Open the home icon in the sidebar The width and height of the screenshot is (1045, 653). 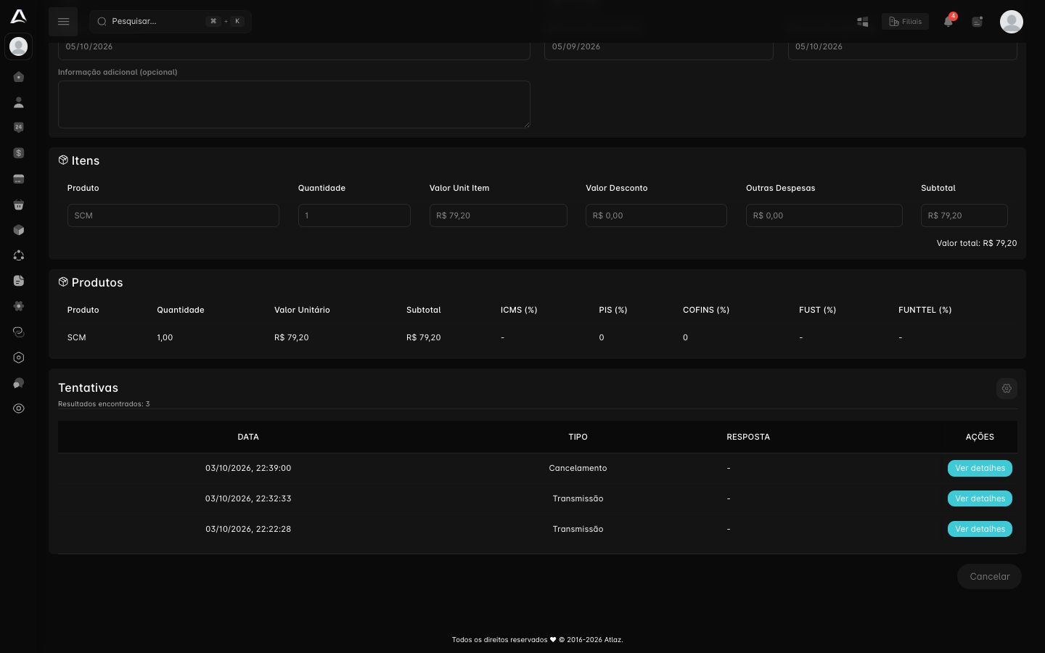pos(19,77)
